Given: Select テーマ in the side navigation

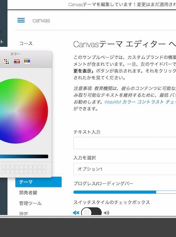Looking at the screenshot, I should coord(38,182).
